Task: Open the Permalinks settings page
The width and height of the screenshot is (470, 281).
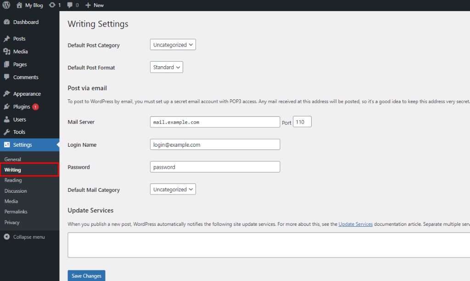Action: click(16, 212)
